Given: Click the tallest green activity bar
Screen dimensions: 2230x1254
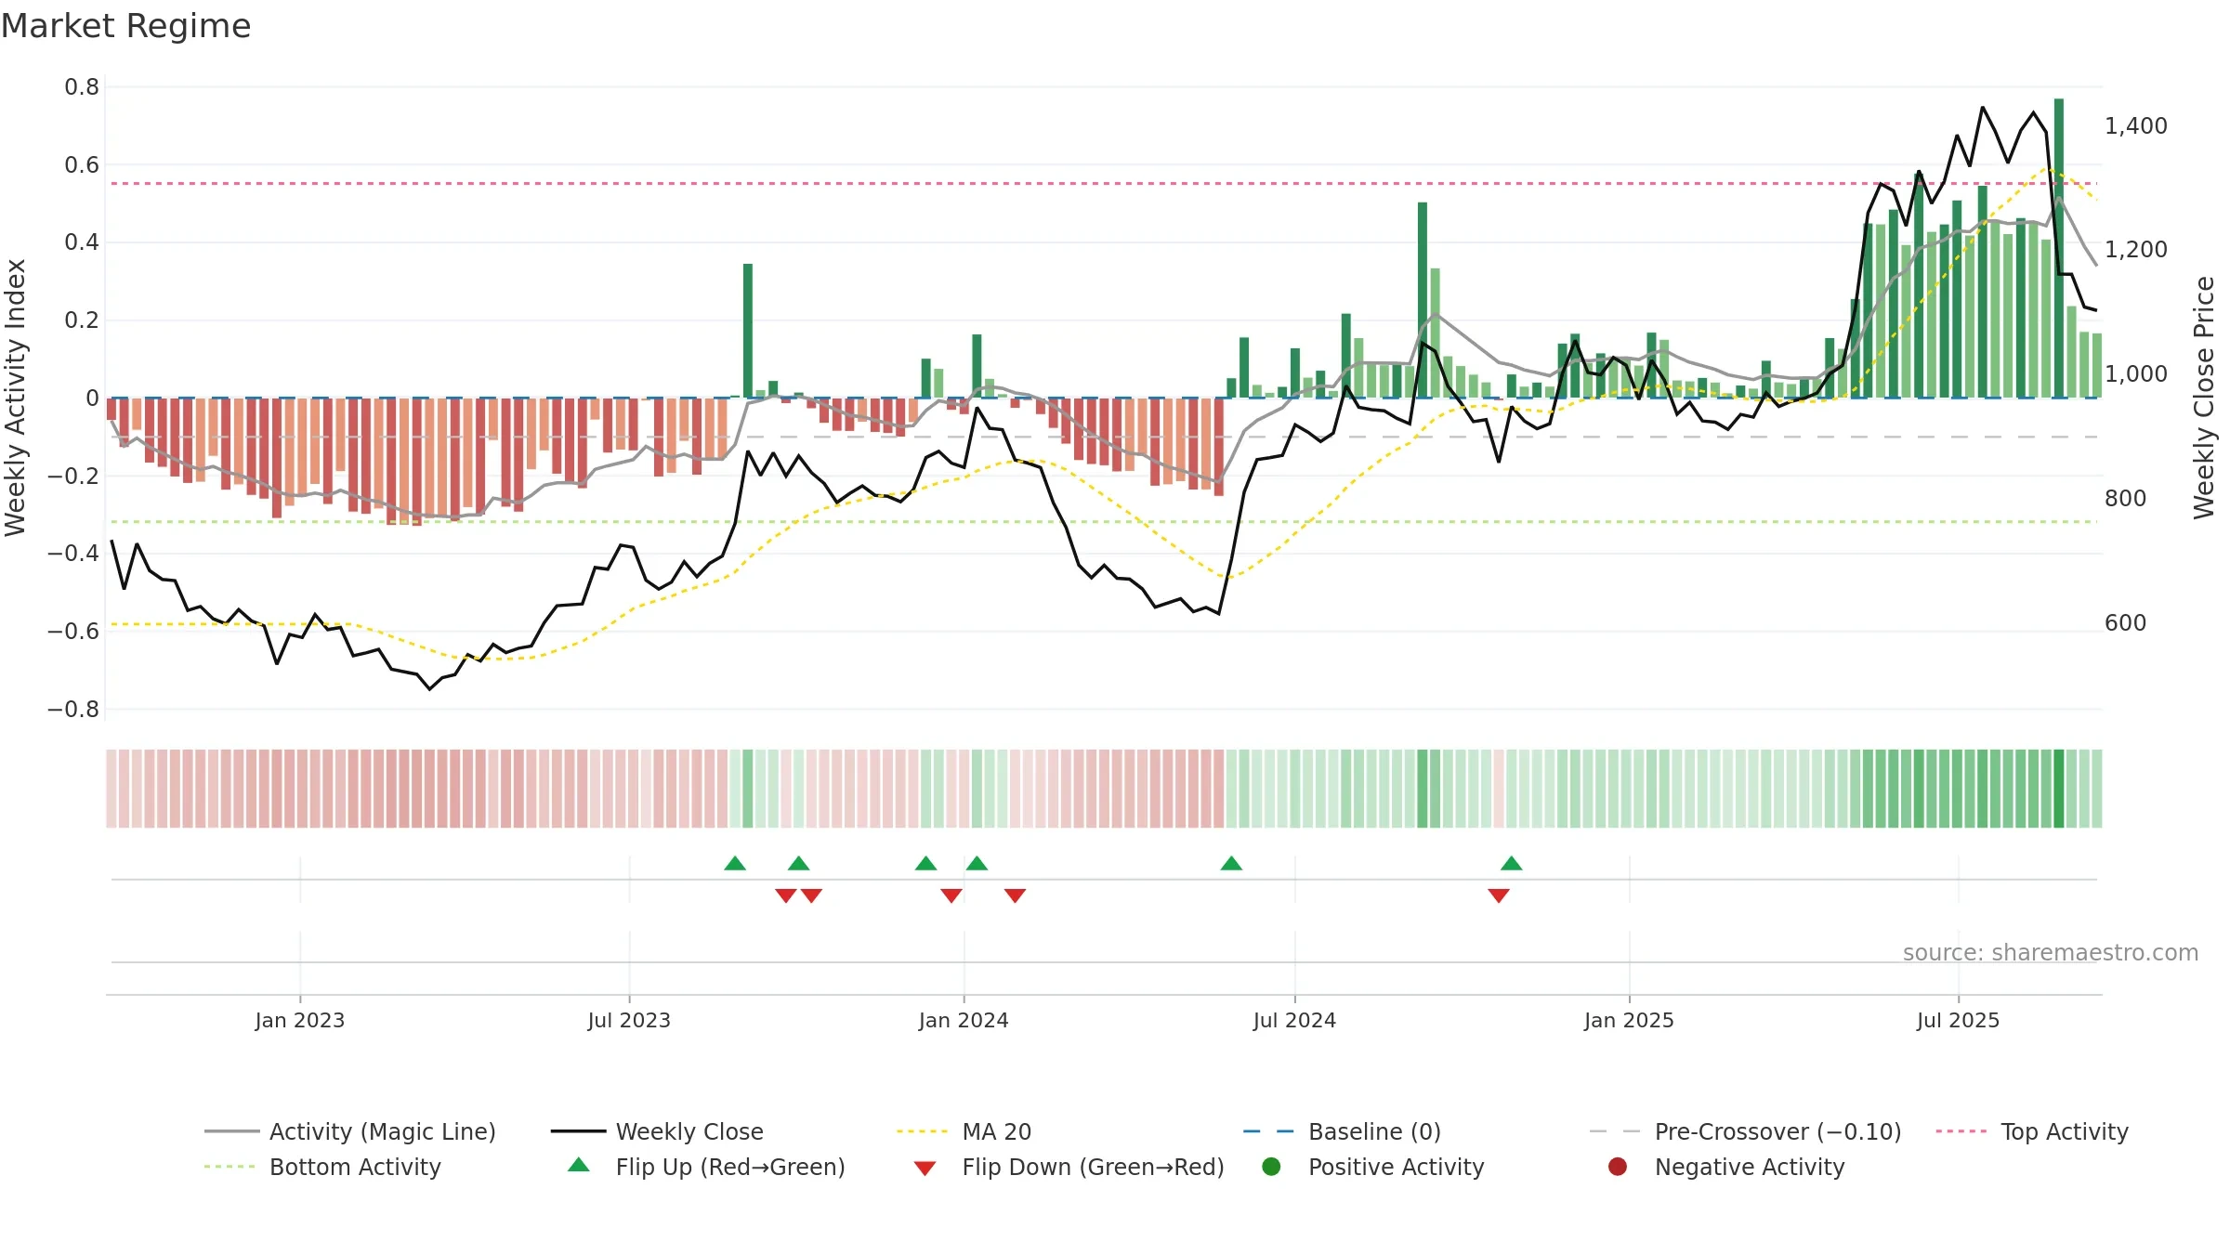Looking at the screenshot, I should coord(2059,248).
